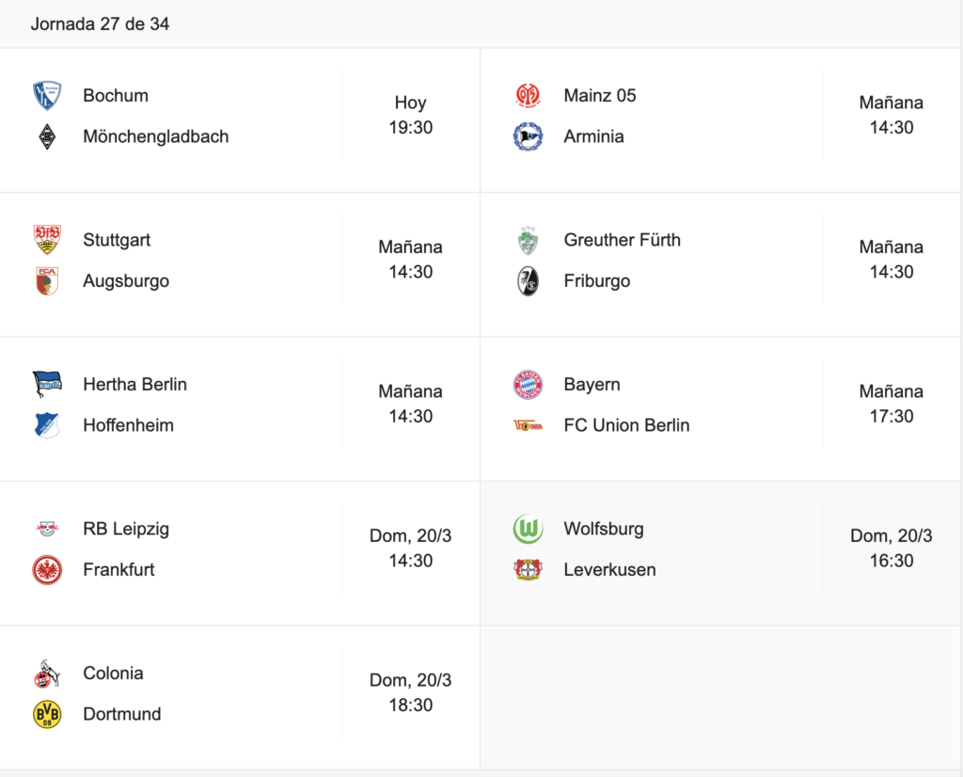Click the Wolfsburg green W logo

[528, 529]
